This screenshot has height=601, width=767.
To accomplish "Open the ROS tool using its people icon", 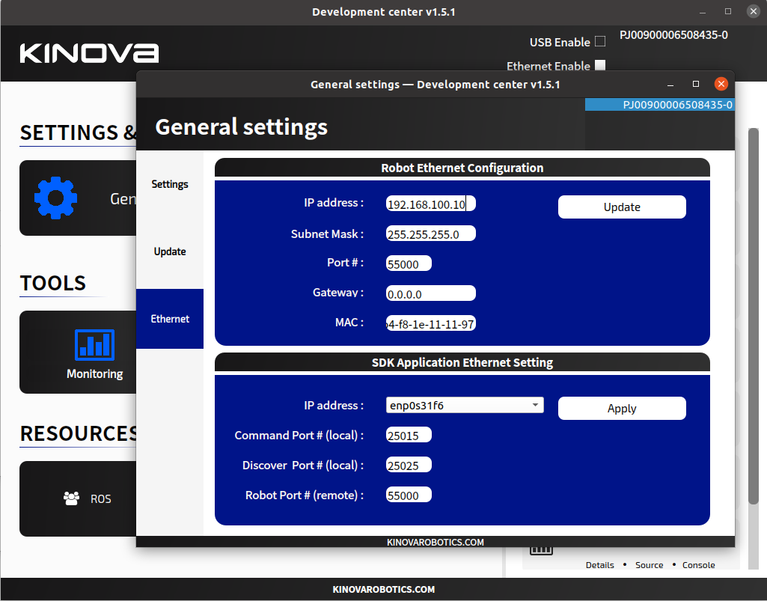I will pyautogui.click(x=72, y=498).
